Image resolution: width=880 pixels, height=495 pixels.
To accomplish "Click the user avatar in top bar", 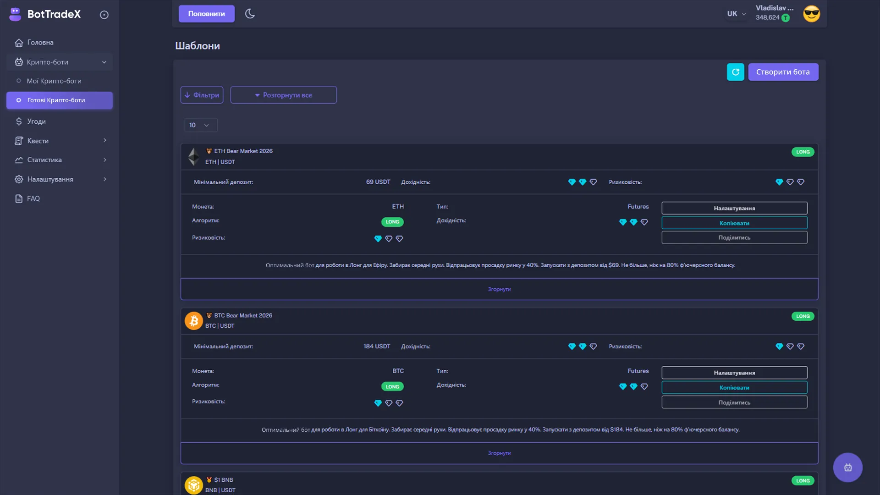I will (811, 14).
